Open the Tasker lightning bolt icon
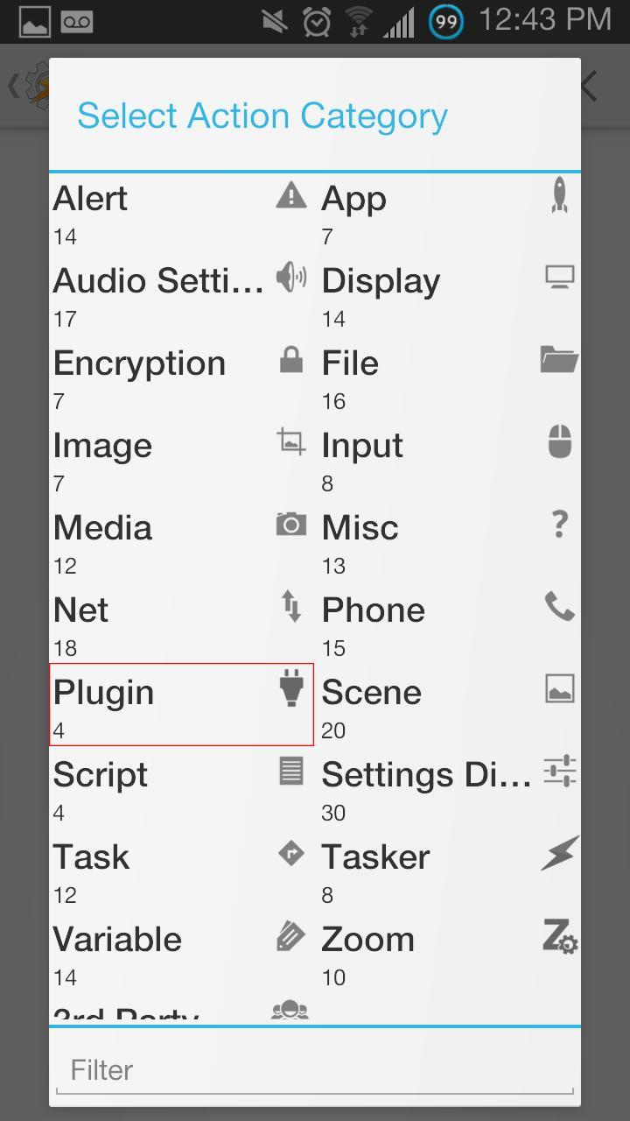The width and height of the screenshot is (630, 1121). [559, 853]
